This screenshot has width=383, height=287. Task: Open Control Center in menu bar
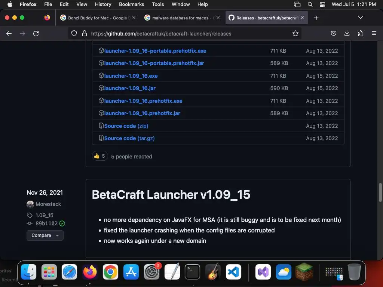322,4
